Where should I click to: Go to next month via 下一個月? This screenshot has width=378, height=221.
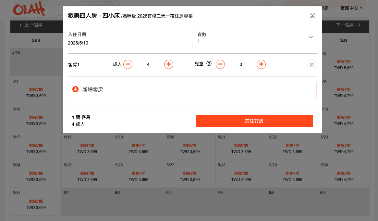(x=348, y=25)
